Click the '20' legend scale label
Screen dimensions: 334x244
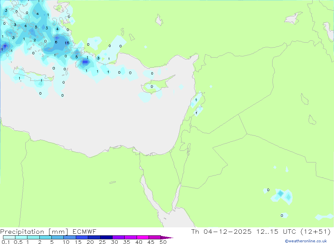click(x=90, y=242)
